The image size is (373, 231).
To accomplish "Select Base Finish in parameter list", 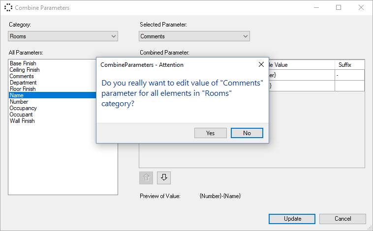I will [23, 63].
